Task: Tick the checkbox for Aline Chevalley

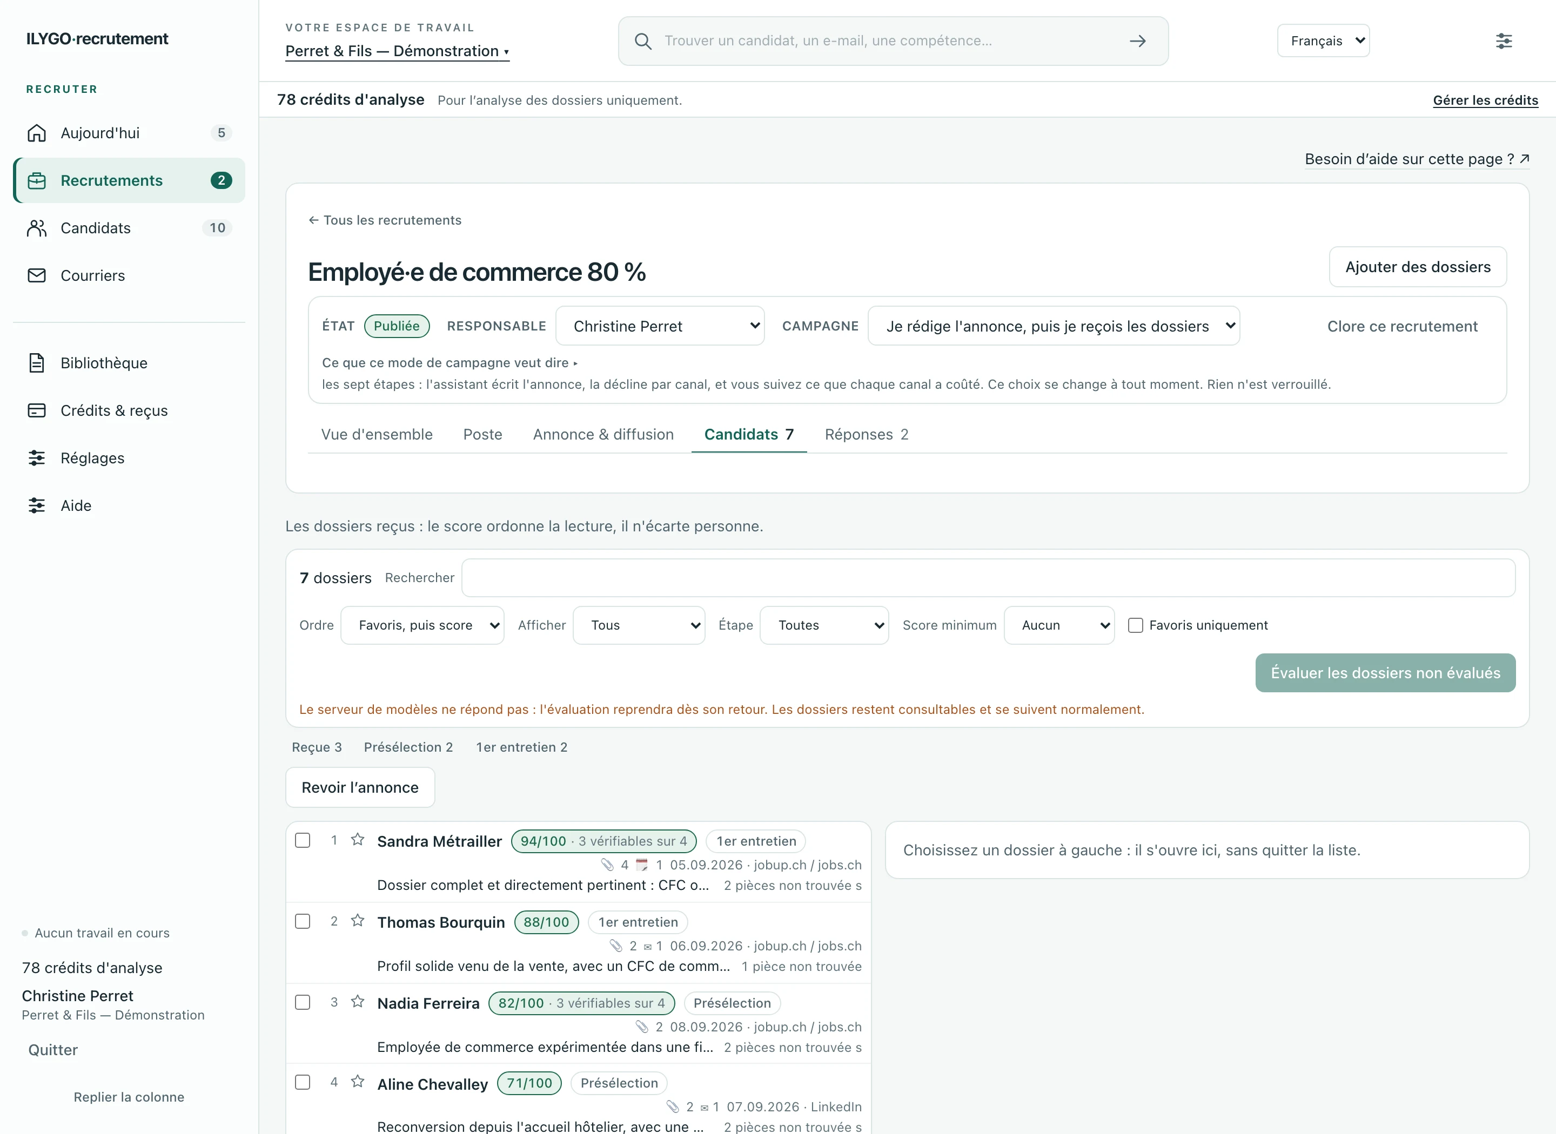Action: (303, 1083)
